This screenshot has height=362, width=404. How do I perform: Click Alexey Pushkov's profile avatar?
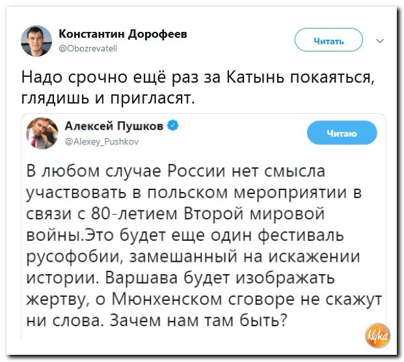(41, 133)
